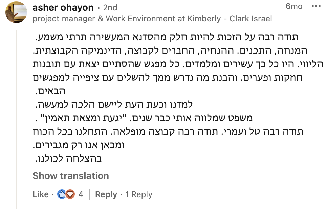
Task: Click the red heart reaction icon
Action: [70, 194]
